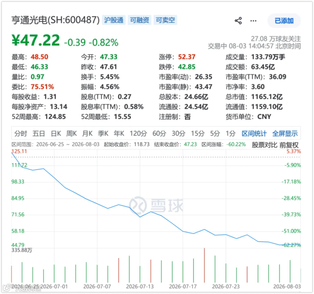Viewport: 314px width, 294px height.
Task: Click the 市盈率(动) value 26.35
Action: (x=203, y=77)
